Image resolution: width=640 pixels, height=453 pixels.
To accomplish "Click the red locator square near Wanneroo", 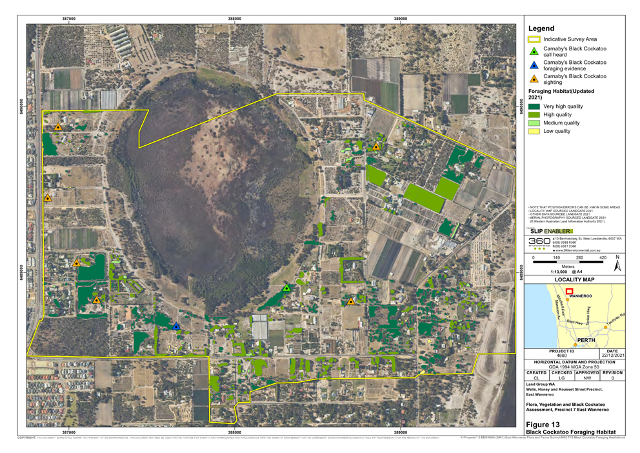I will pos(570,291).
